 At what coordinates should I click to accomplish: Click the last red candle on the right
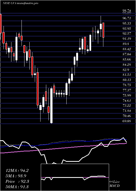(103, 30)
